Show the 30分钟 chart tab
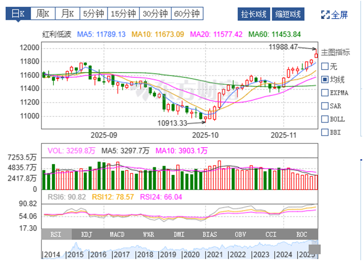Screen dimensions: 363x261 (155, 14)
